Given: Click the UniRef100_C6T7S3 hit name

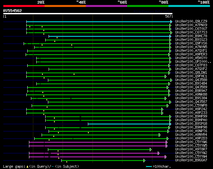Looking at the screenshot, I should [191, 33].
